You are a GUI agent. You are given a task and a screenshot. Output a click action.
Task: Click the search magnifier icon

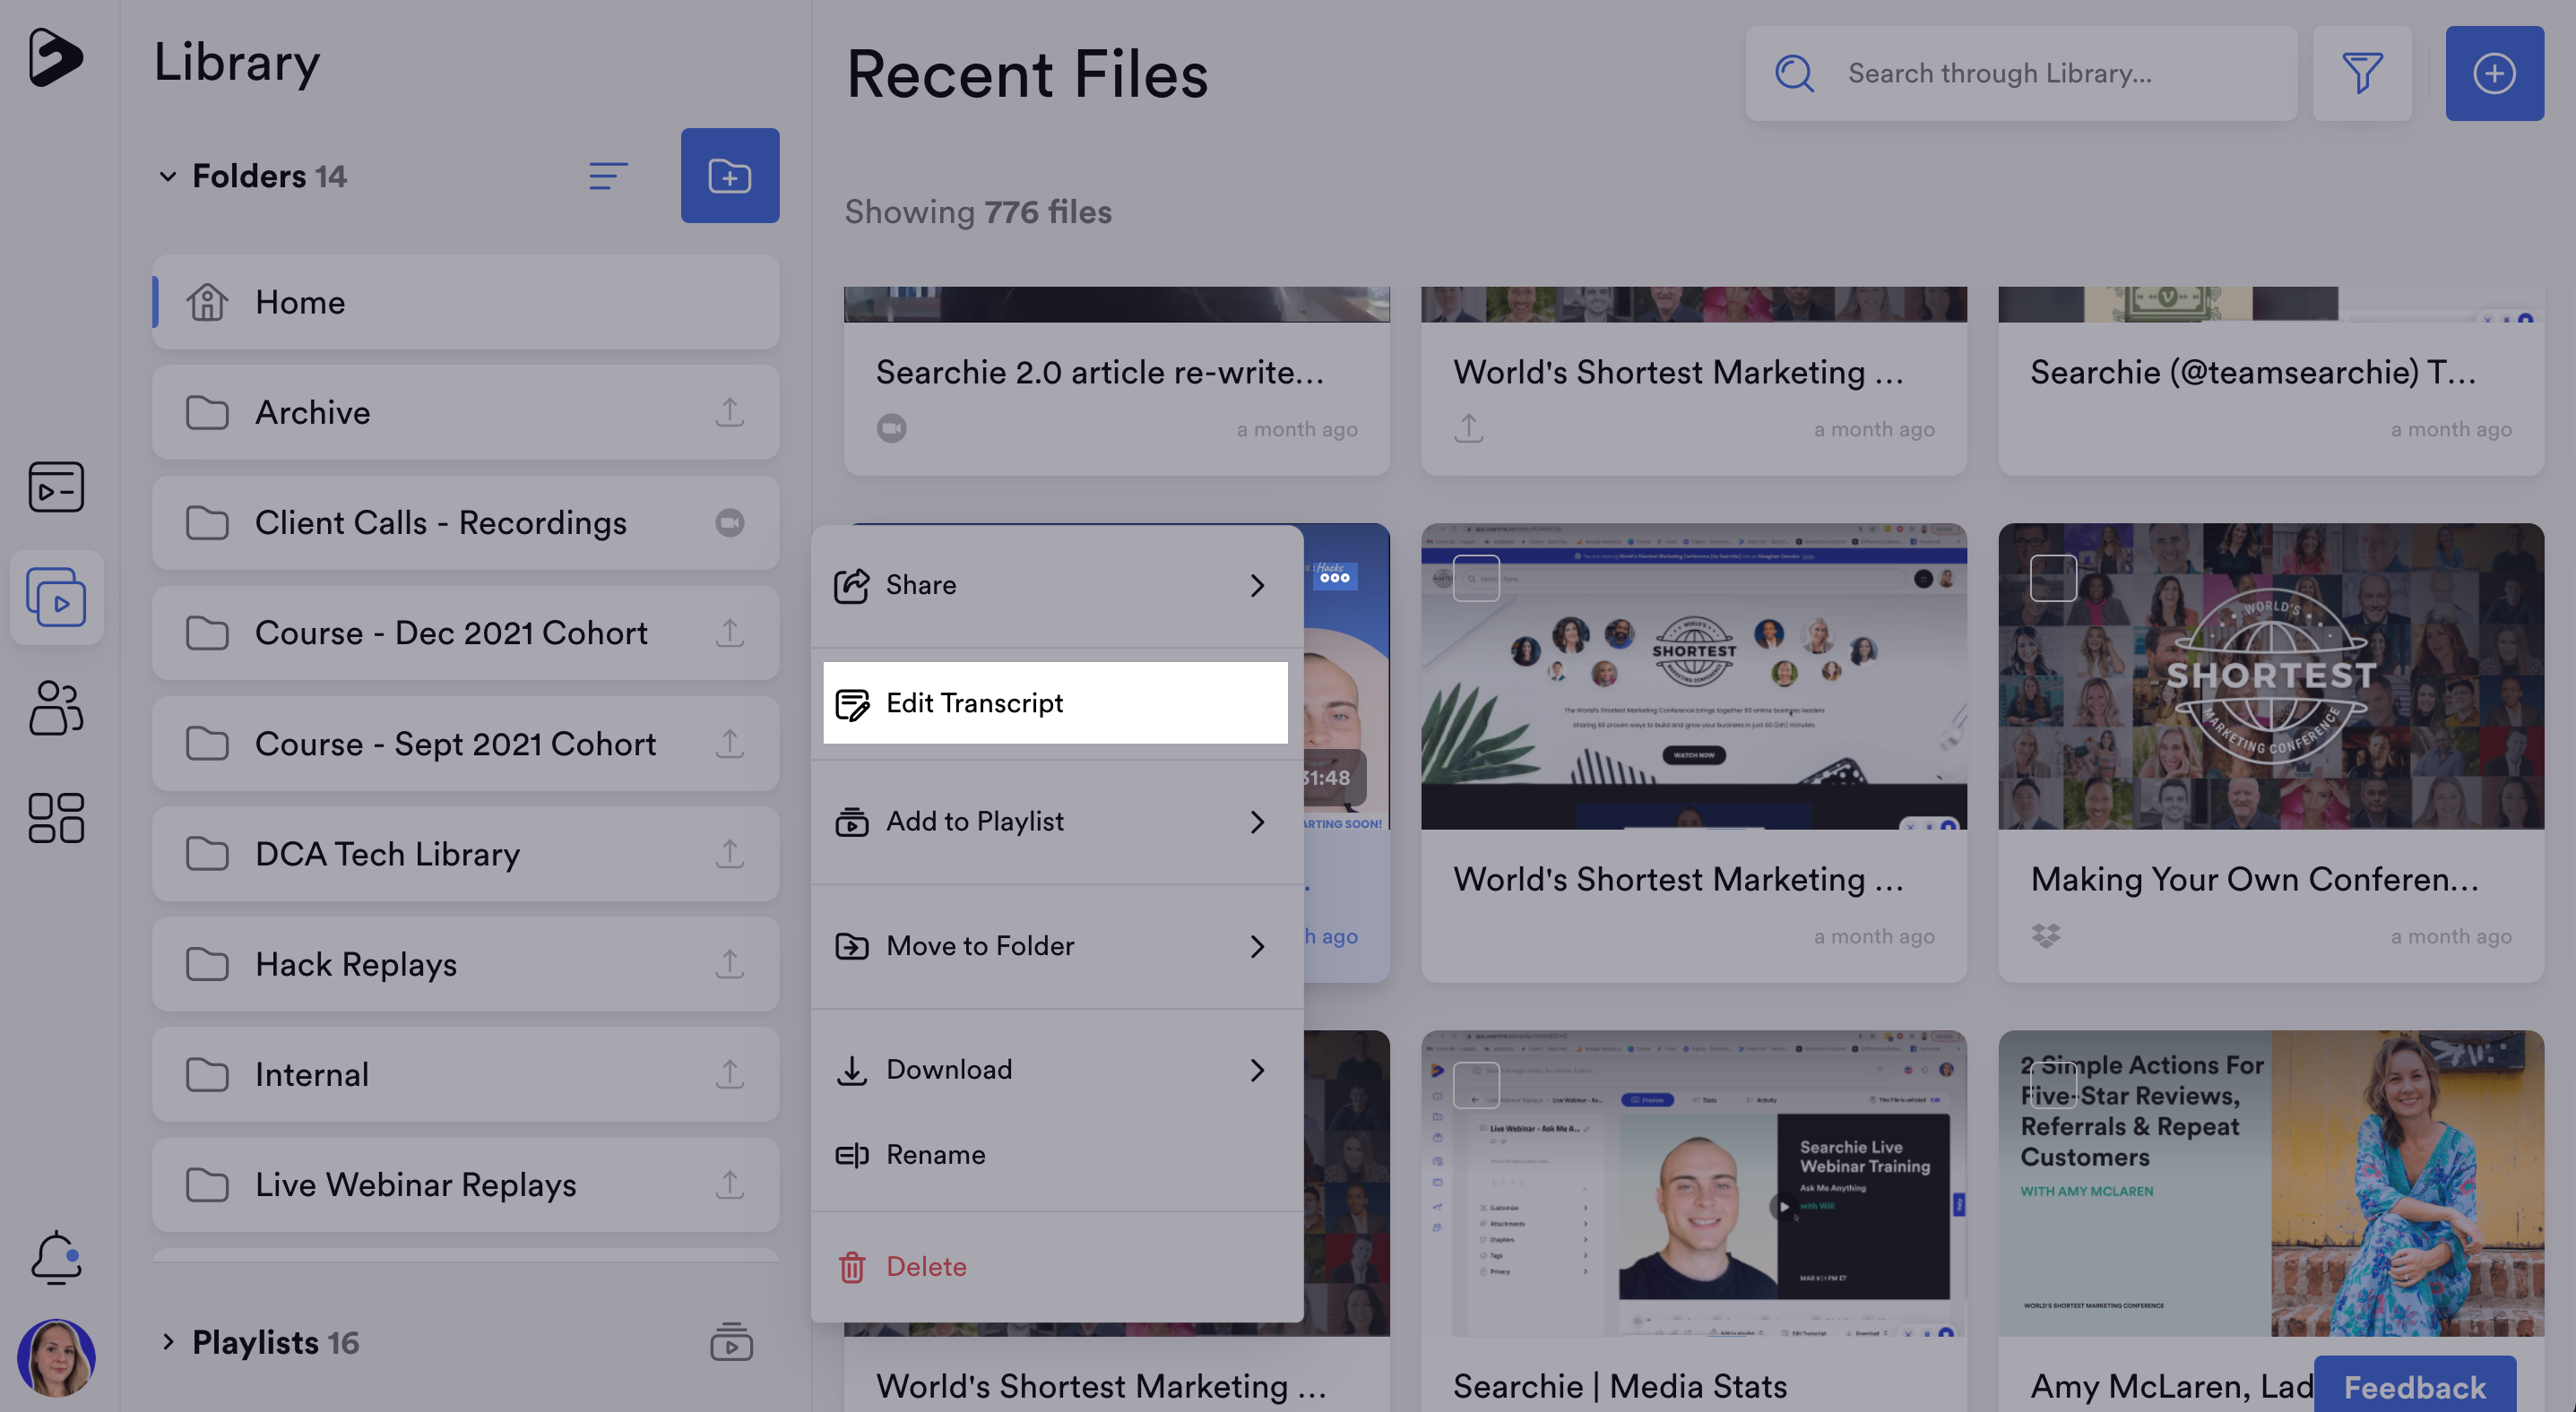tap(1794, 73)
